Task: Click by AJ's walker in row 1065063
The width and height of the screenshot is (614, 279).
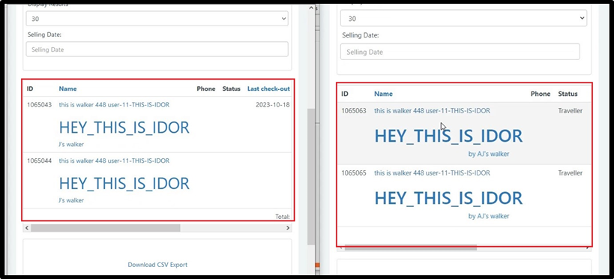Action: (489, 154)
